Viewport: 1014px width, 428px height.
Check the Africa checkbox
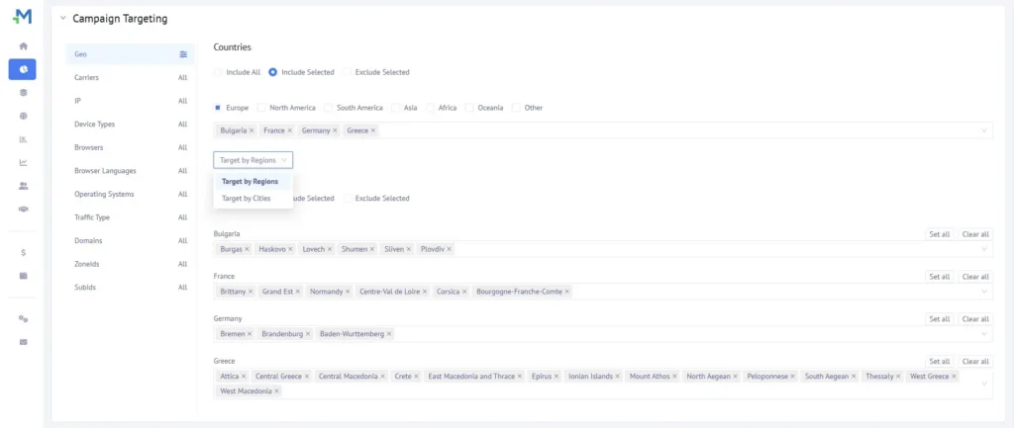430,108
